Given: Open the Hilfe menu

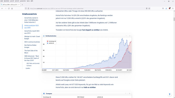Looking at the screenshot, I should (32, 1).
